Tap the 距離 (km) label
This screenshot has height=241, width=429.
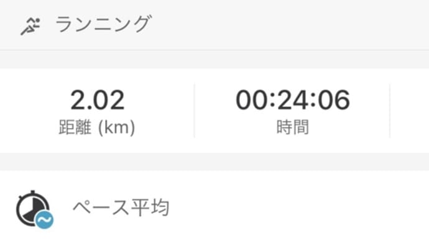pos(97,127)
